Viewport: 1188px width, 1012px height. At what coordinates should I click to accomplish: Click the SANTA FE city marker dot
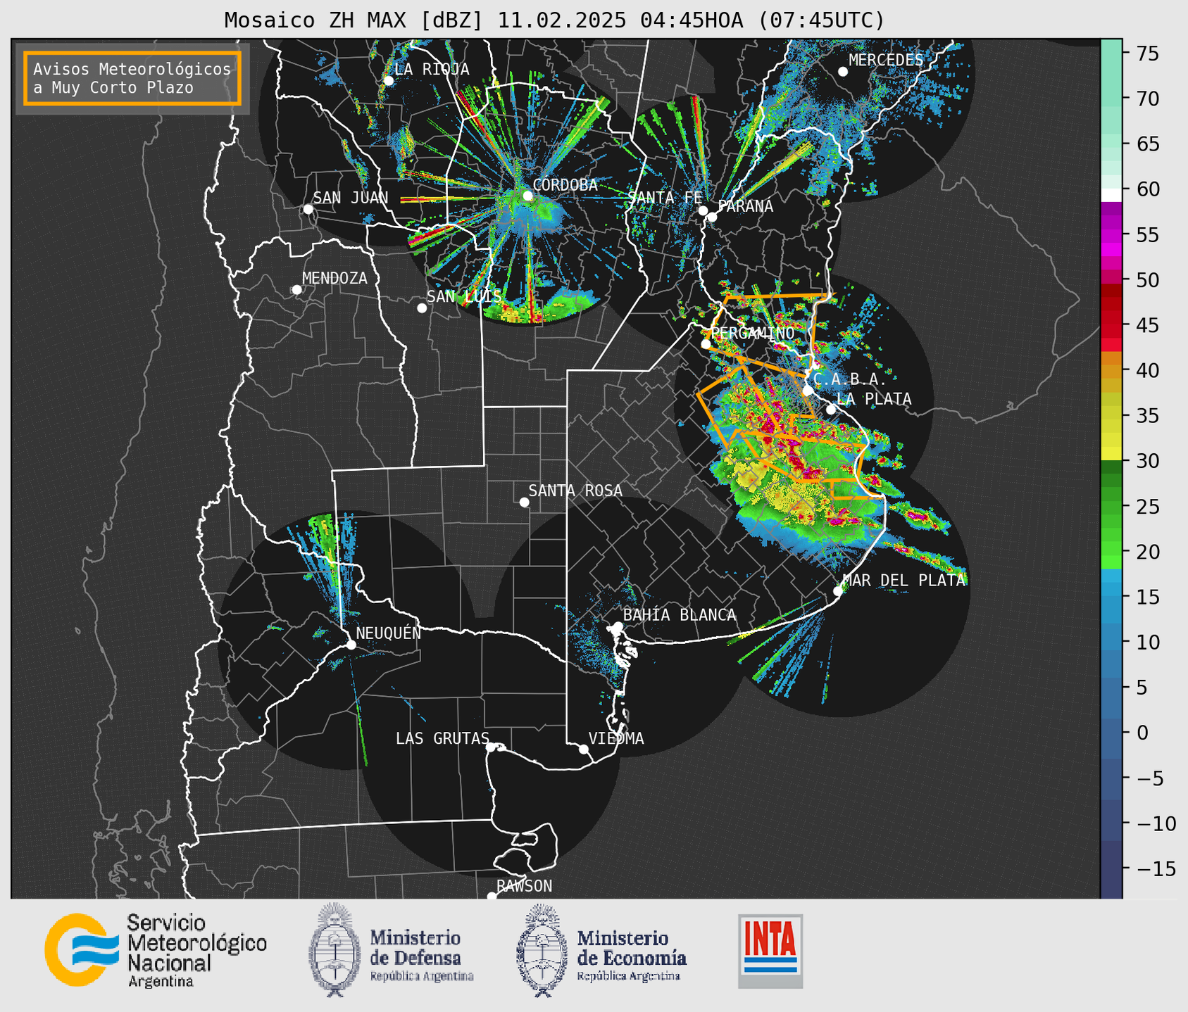coord(703,210)
